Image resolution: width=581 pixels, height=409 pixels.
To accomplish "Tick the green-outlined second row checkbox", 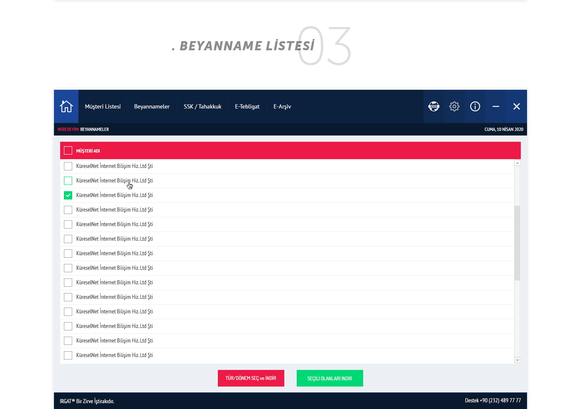I will coord(68,181).
